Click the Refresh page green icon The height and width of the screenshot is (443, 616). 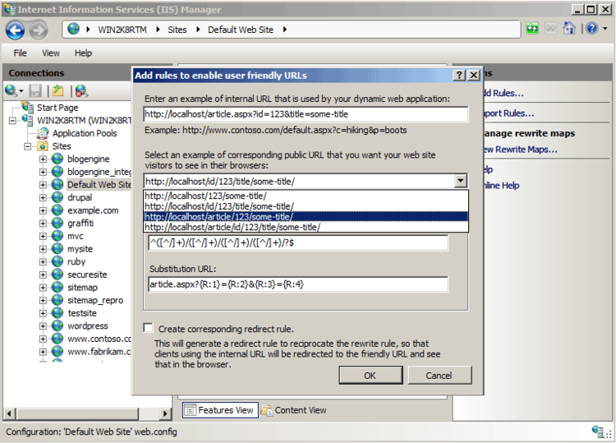(x=532, y=30)
